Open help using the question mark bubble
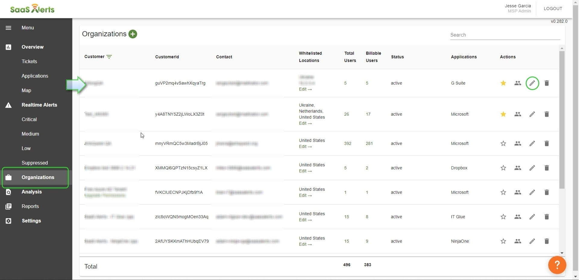Image resolution: width=579 pixels, height=280 pixels. [x=557, y=265]
